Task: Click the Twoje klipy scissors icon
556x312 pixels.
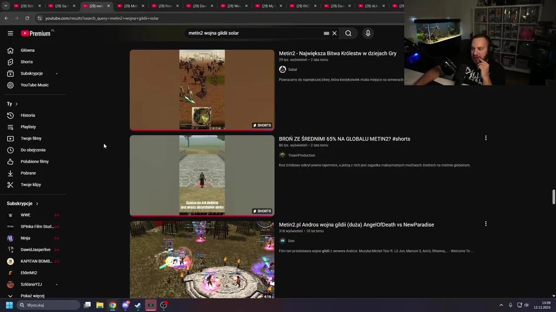Action: click(x=10, y=185)
